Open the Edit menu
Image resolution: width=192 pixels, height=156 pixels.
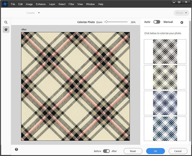click(20, 4)
